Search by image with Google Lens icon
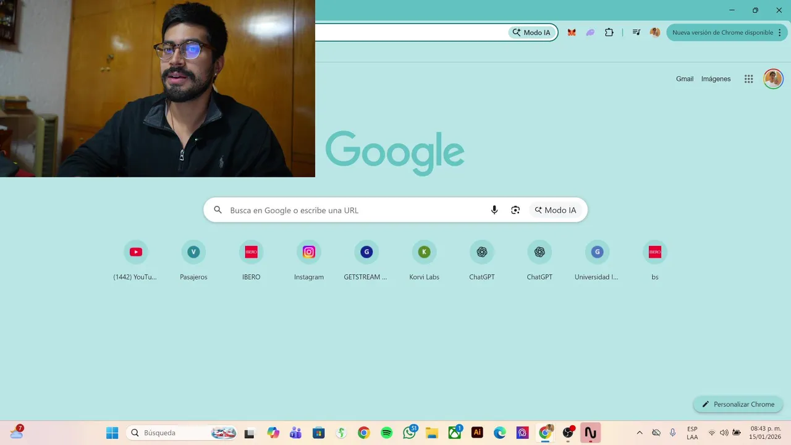791x445 pixels. tap(515, 210)
